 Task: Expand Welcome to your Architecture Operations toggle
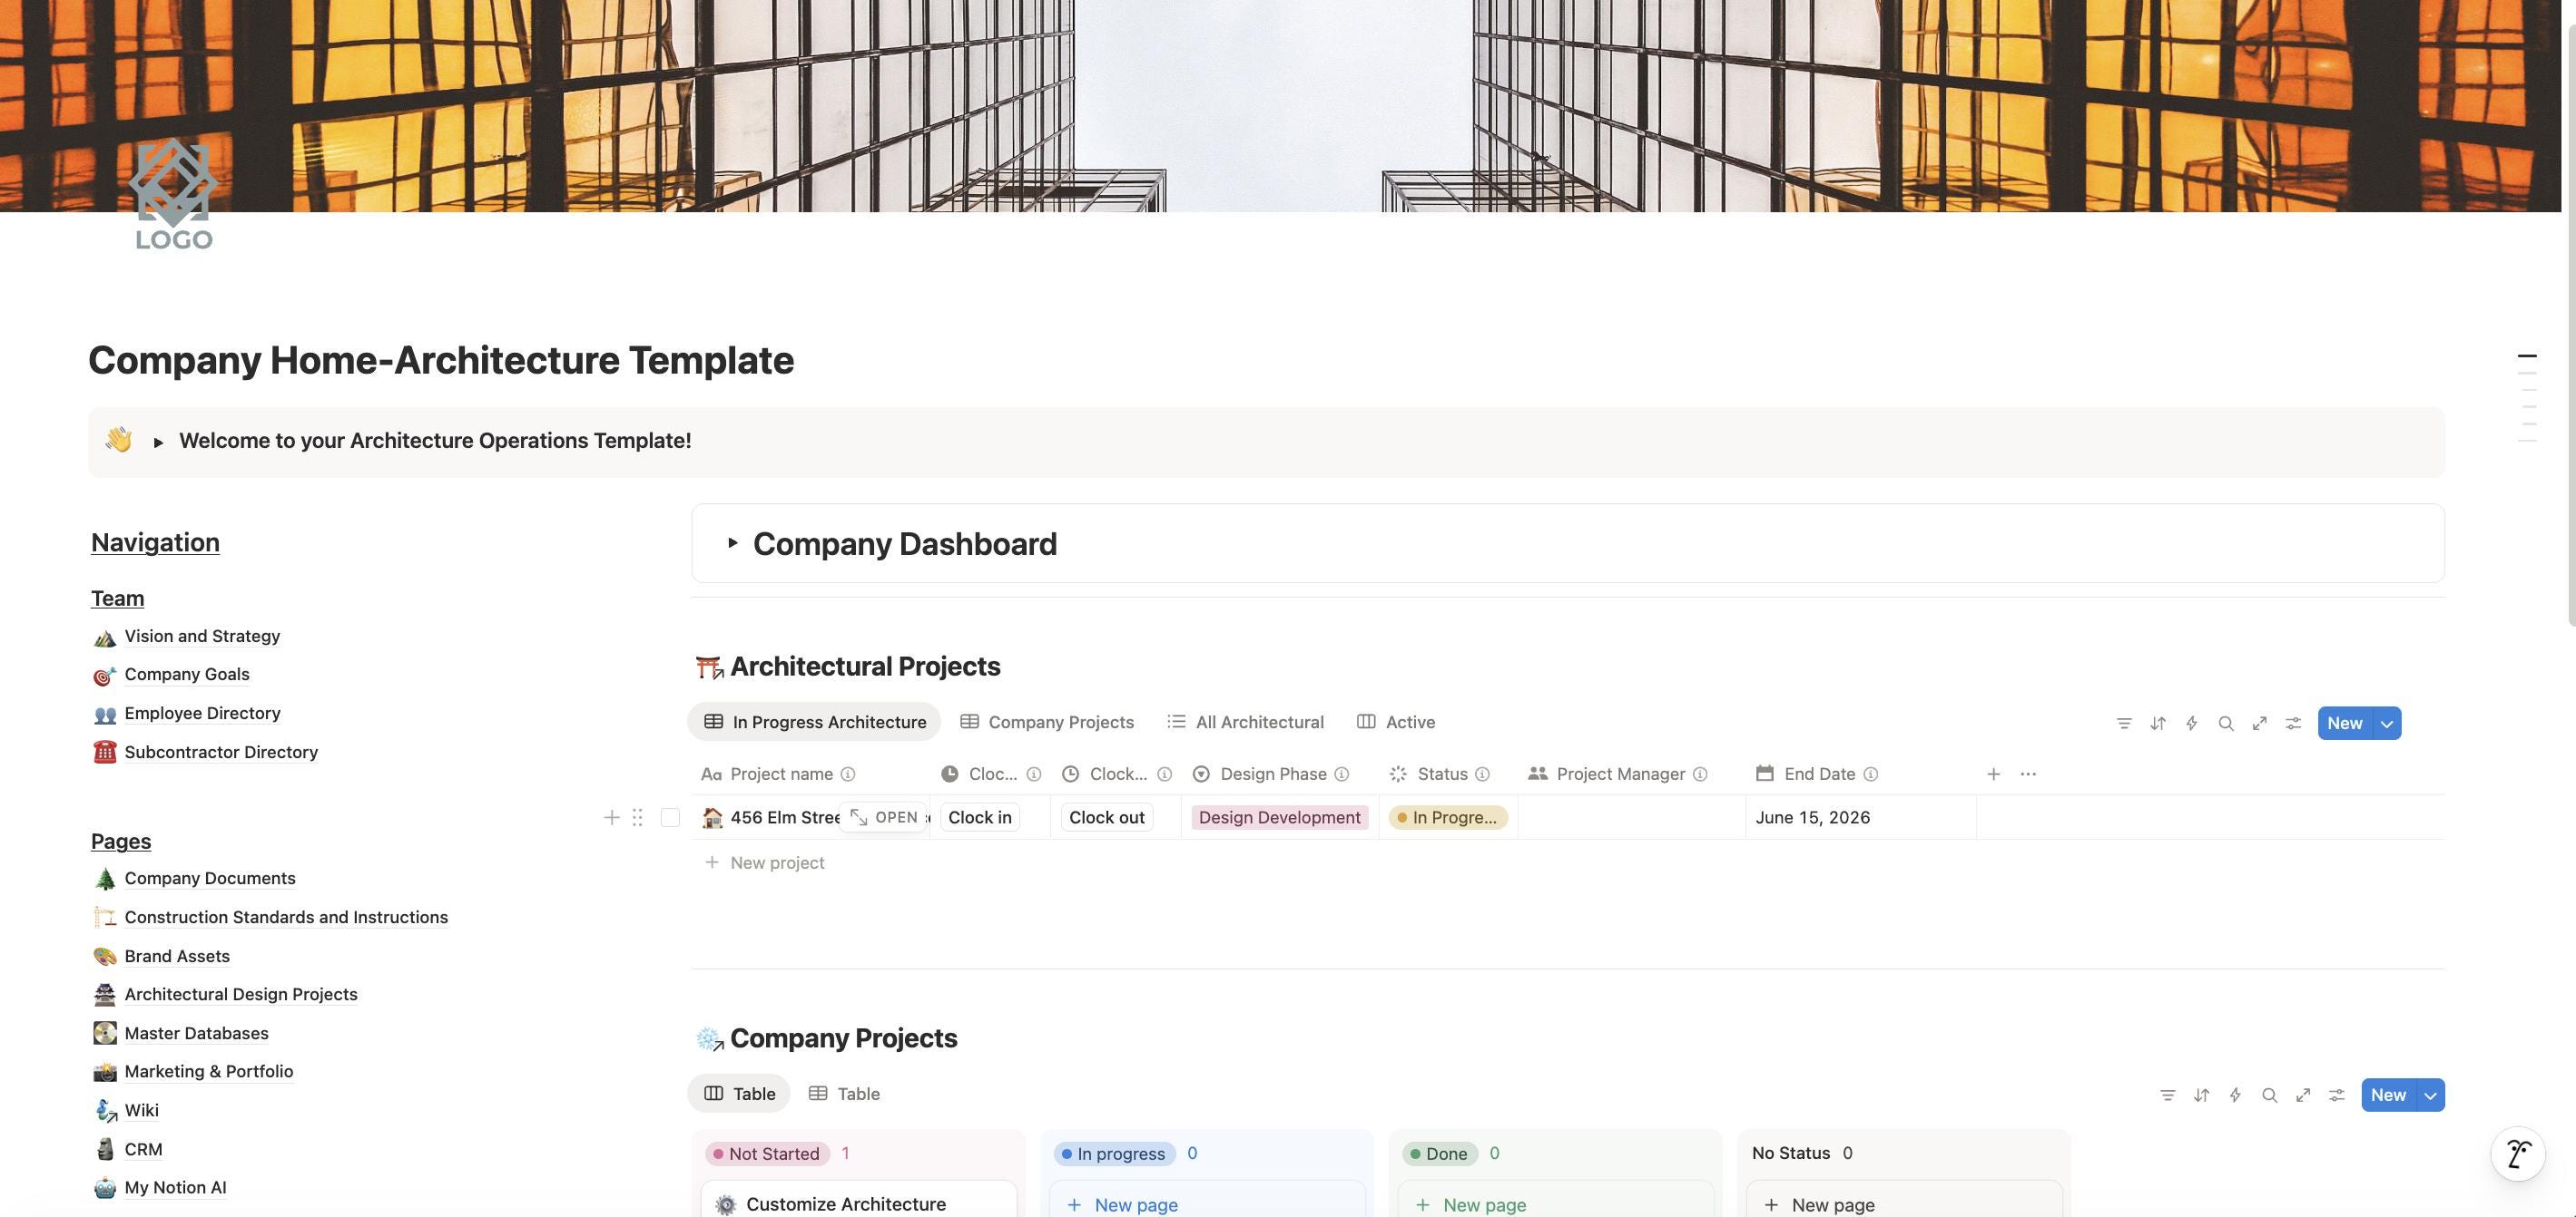point(158,442)
